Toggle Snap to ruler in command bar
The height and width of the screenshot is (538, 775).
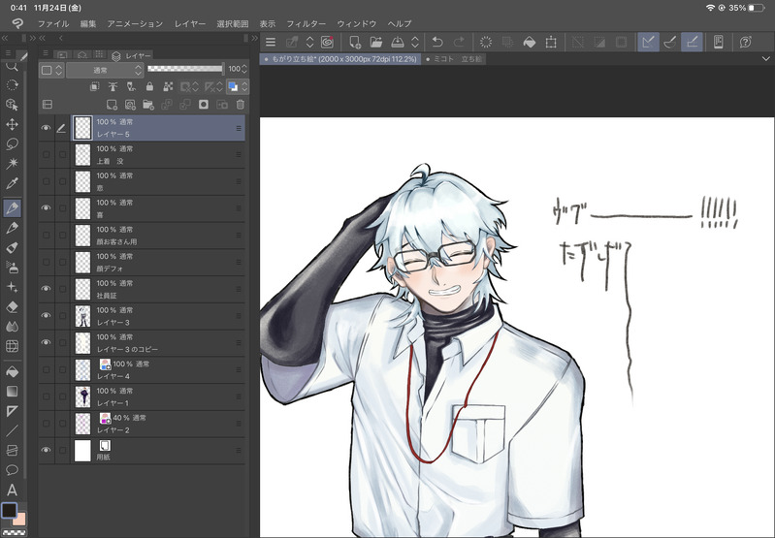(x=648, y=42)
